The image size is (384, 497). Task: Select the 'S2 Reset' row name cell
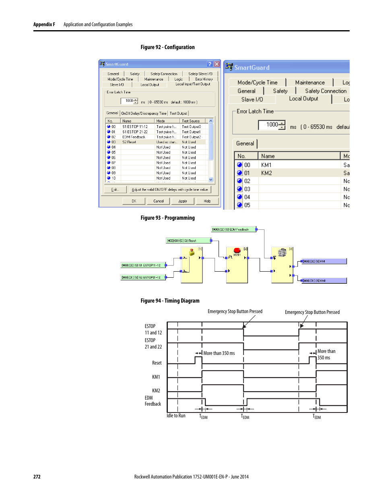coord(138,142)
